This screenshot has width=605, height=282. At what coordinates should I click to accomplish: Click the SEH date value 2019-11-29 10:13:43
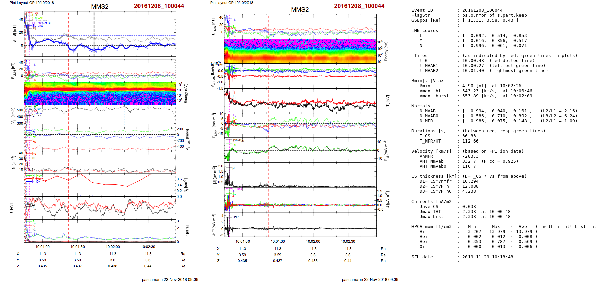point(488,257)
